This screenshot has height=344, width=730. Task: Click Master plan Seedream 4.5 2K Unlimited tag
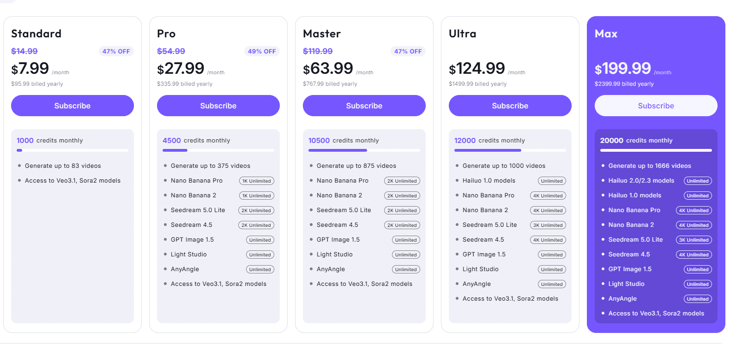pyautogui.click(x=402, y=225)
